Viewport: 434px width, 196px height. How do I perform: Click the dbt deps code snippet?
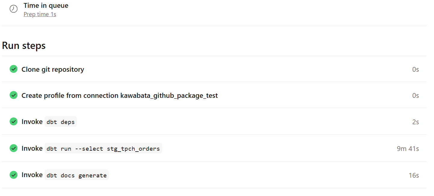(61, 122)
